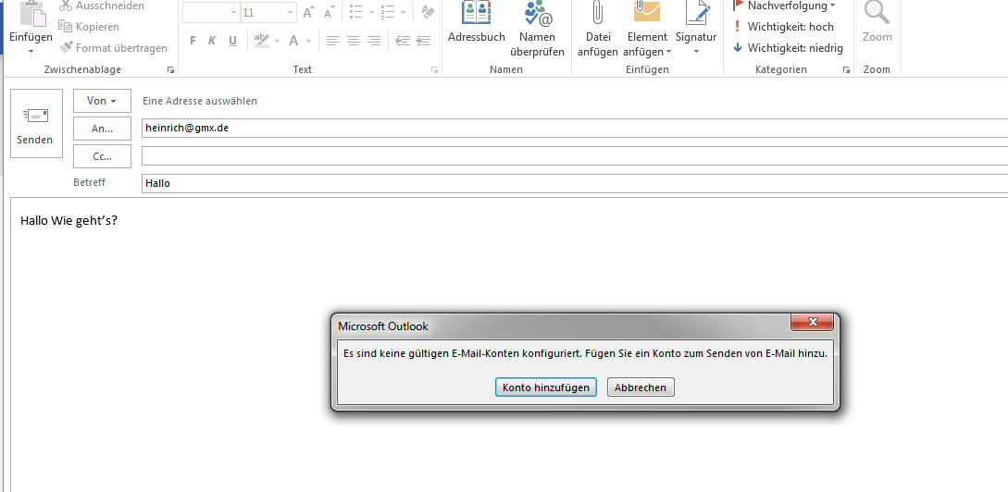Apply font color A
Screen dimensions: 1008x492
[x=293, y=41]
